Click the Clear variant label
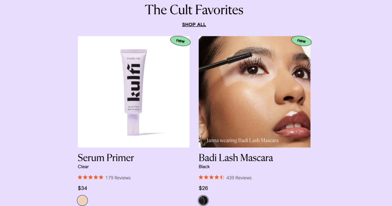The height and width of the screenshot is (206, 392). coord(83,167)
